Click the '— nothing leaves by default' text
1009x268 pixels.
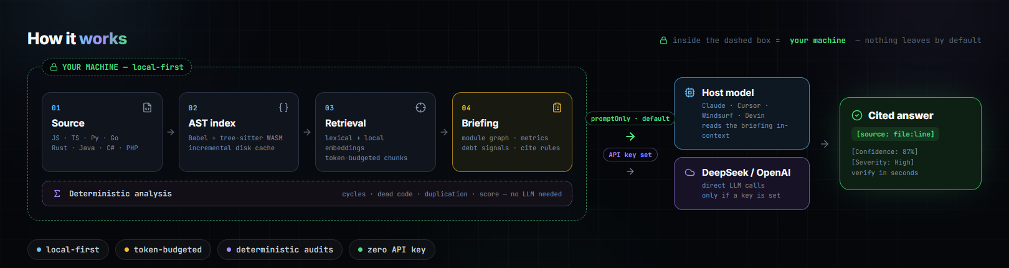point(918,41)
